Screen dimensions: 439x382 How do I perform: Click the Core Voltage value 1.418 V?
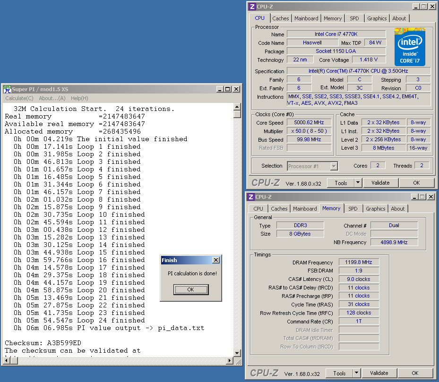point(369,59)
